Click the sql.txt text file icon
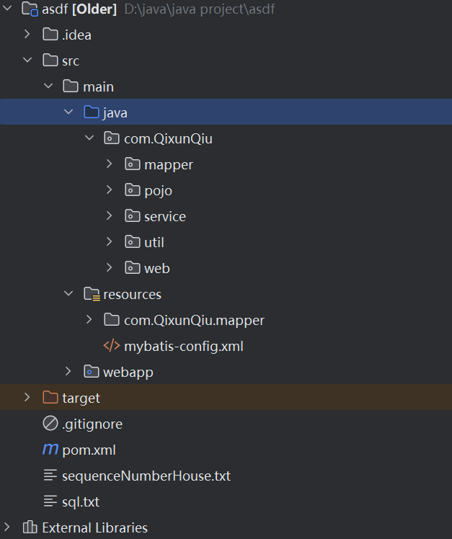Image resolution: width=452 pixels, height=539 pixels. click(x=50, y=502)
